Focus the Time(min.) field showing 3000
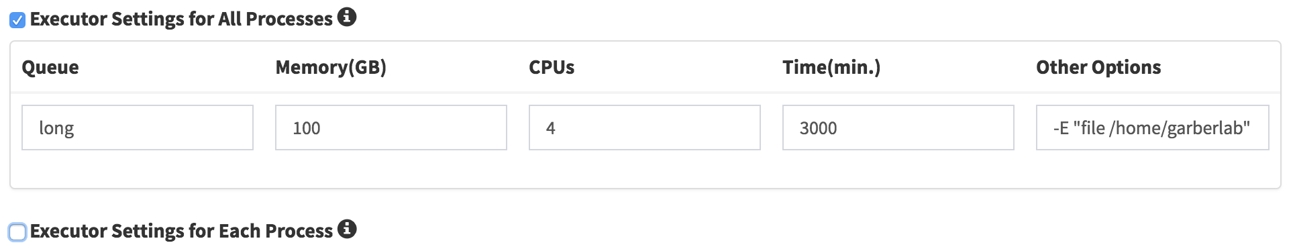The image size is (1295, 251). (x=898, y=128)
